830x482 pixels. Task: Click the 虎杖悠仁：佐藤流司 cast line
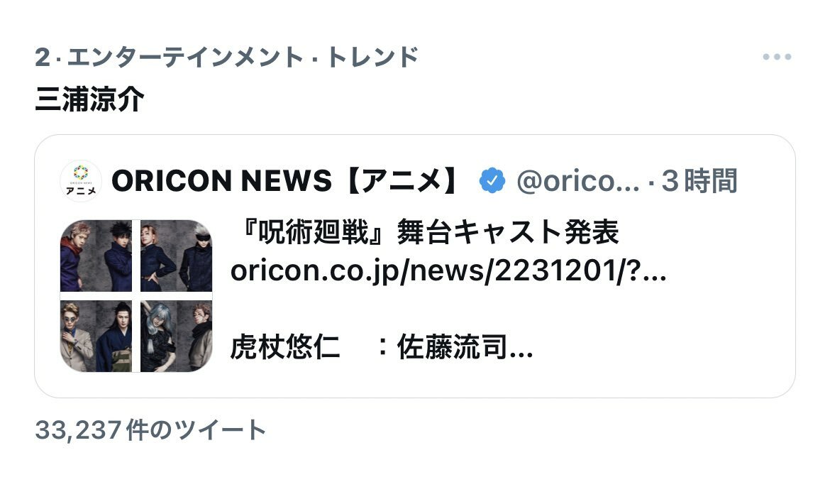click(x=381, y=347)
